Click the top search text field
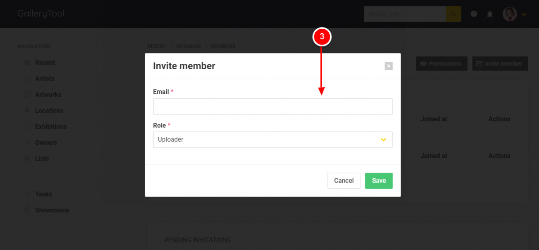The width and height of the screenshot is (539, 250). (x=405, y=14)
